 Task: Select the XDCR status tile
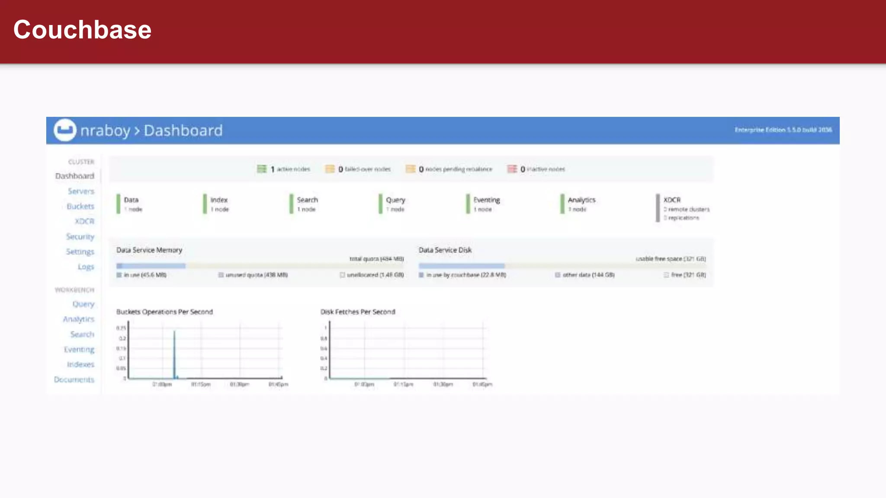pyautogui.click(x=683, y=208)
